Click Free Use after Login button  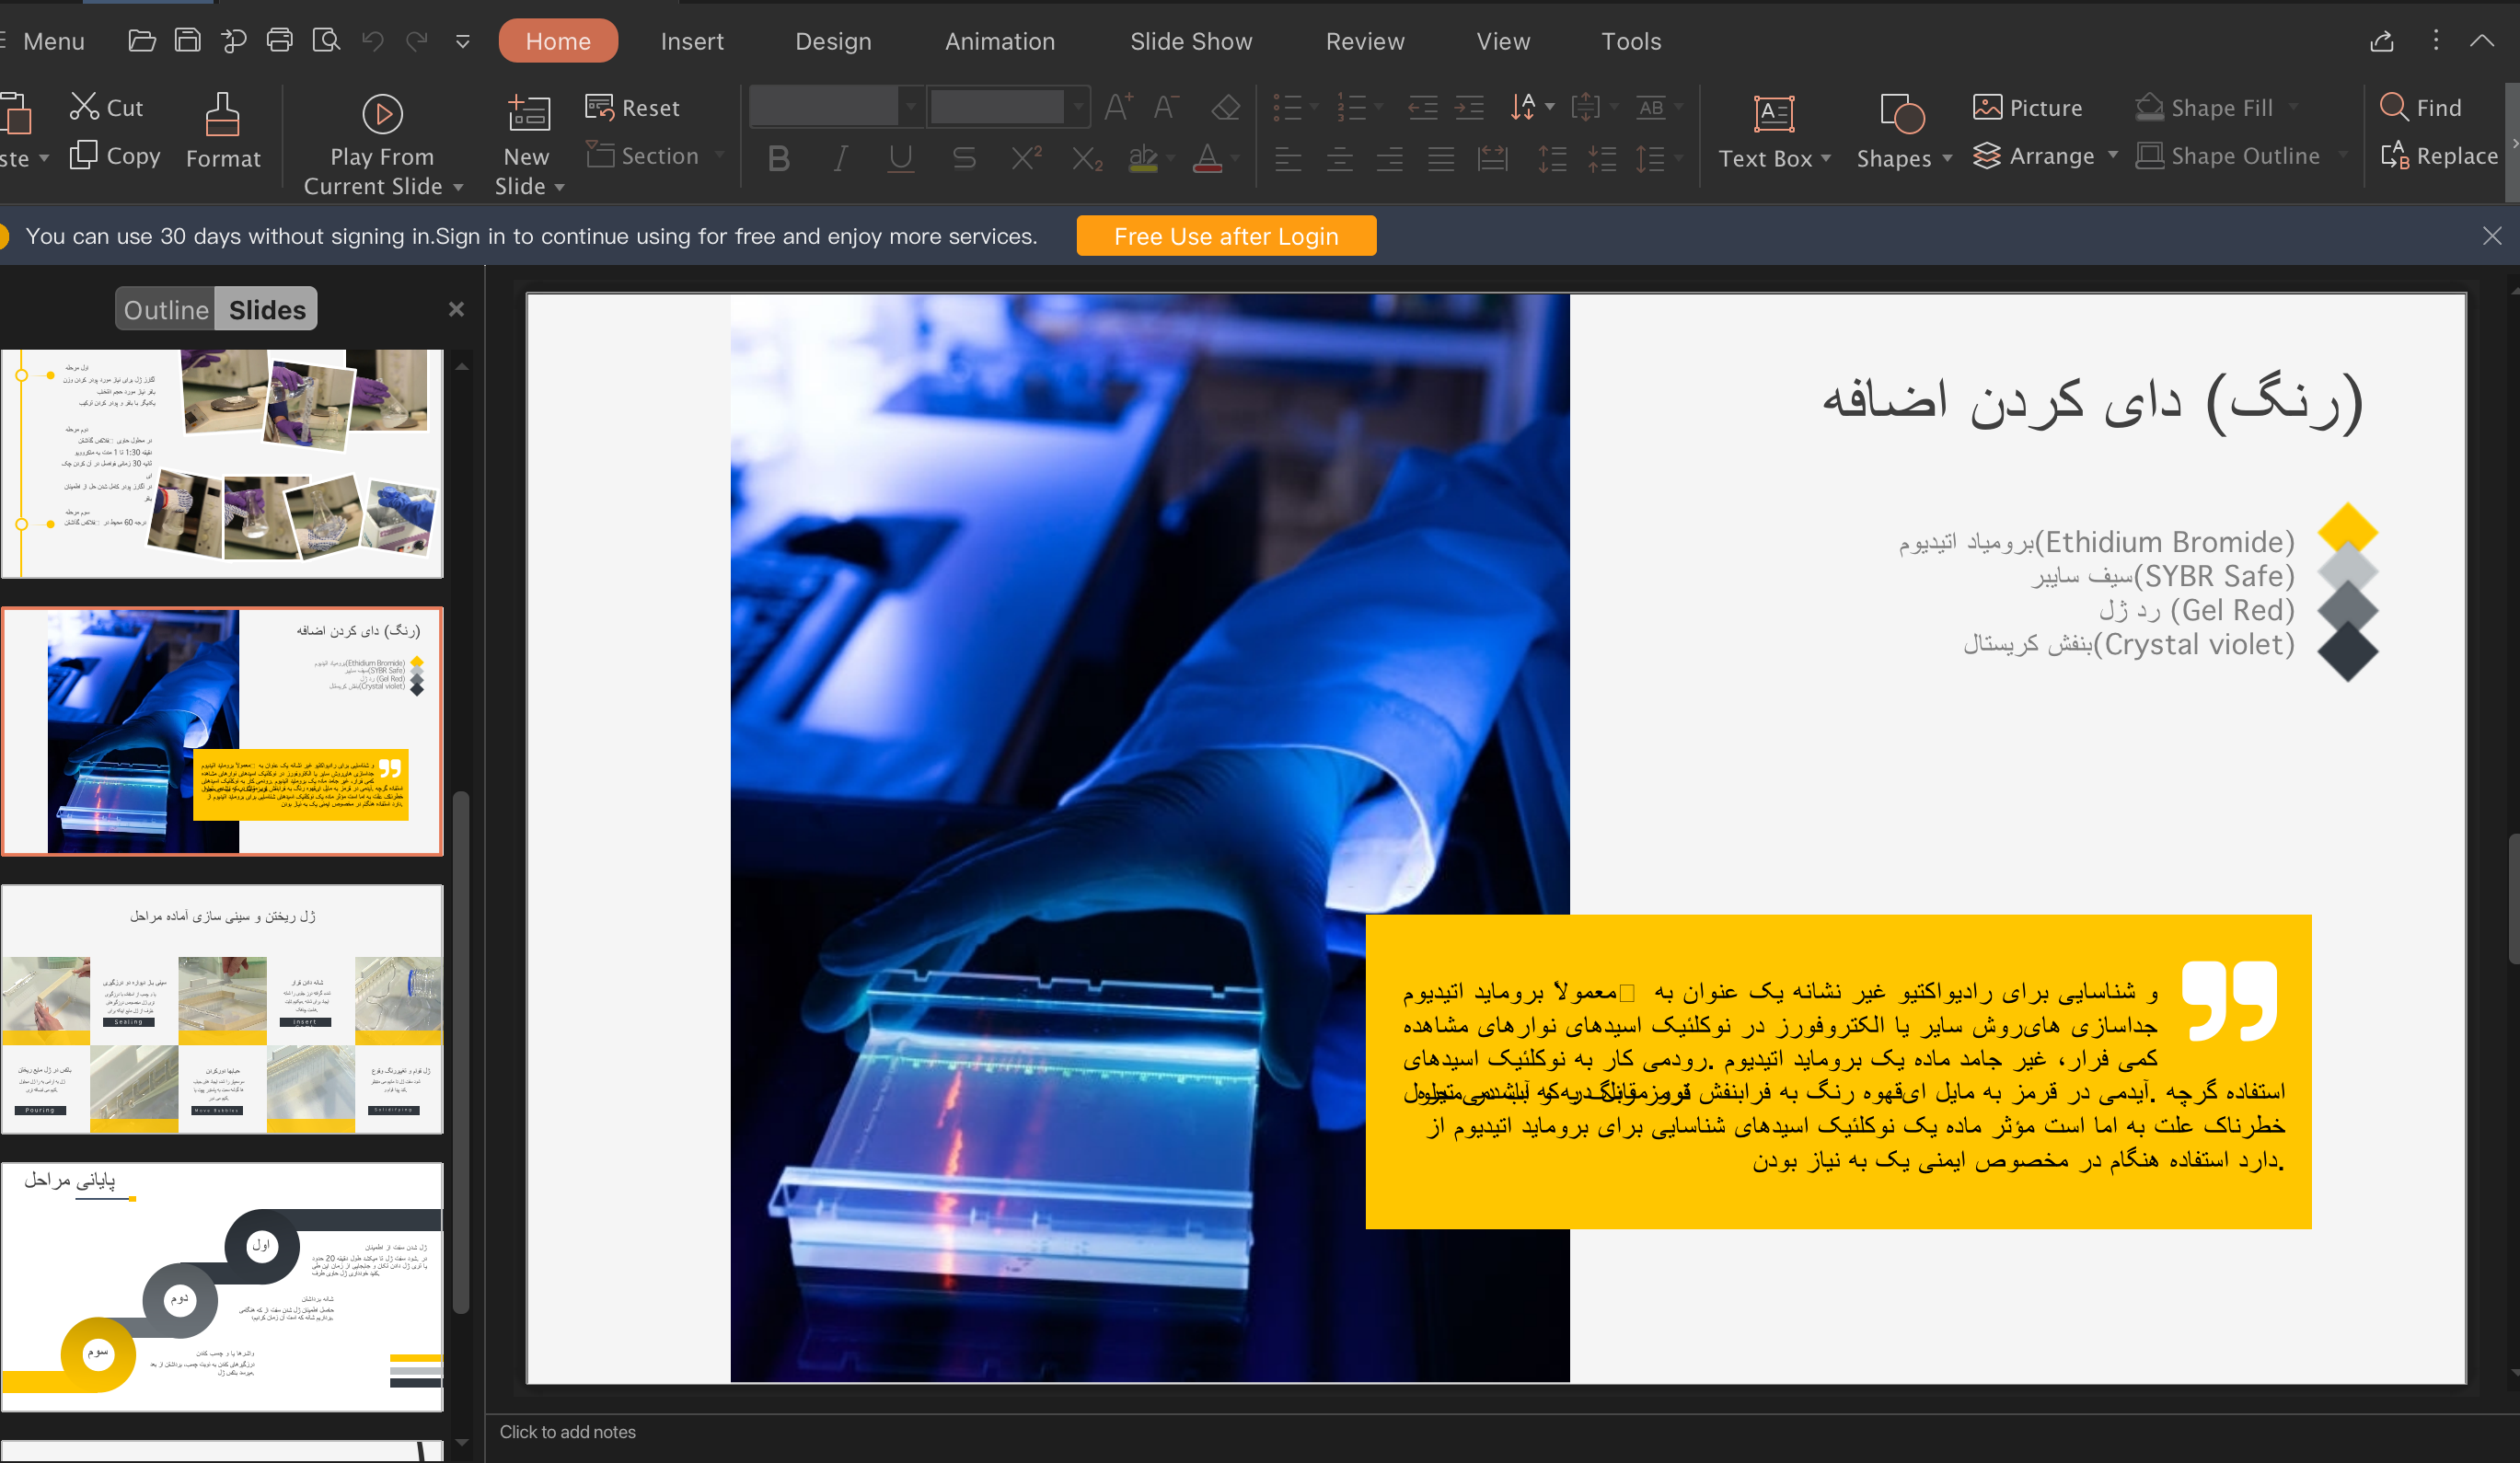[x=1226, y=236]
